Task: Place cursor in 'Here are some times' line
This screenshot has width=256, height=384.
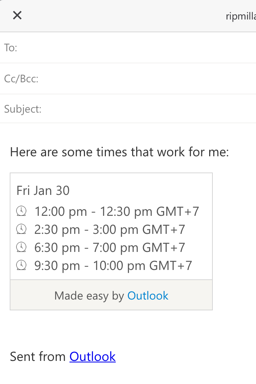Action: pos(119,152)
